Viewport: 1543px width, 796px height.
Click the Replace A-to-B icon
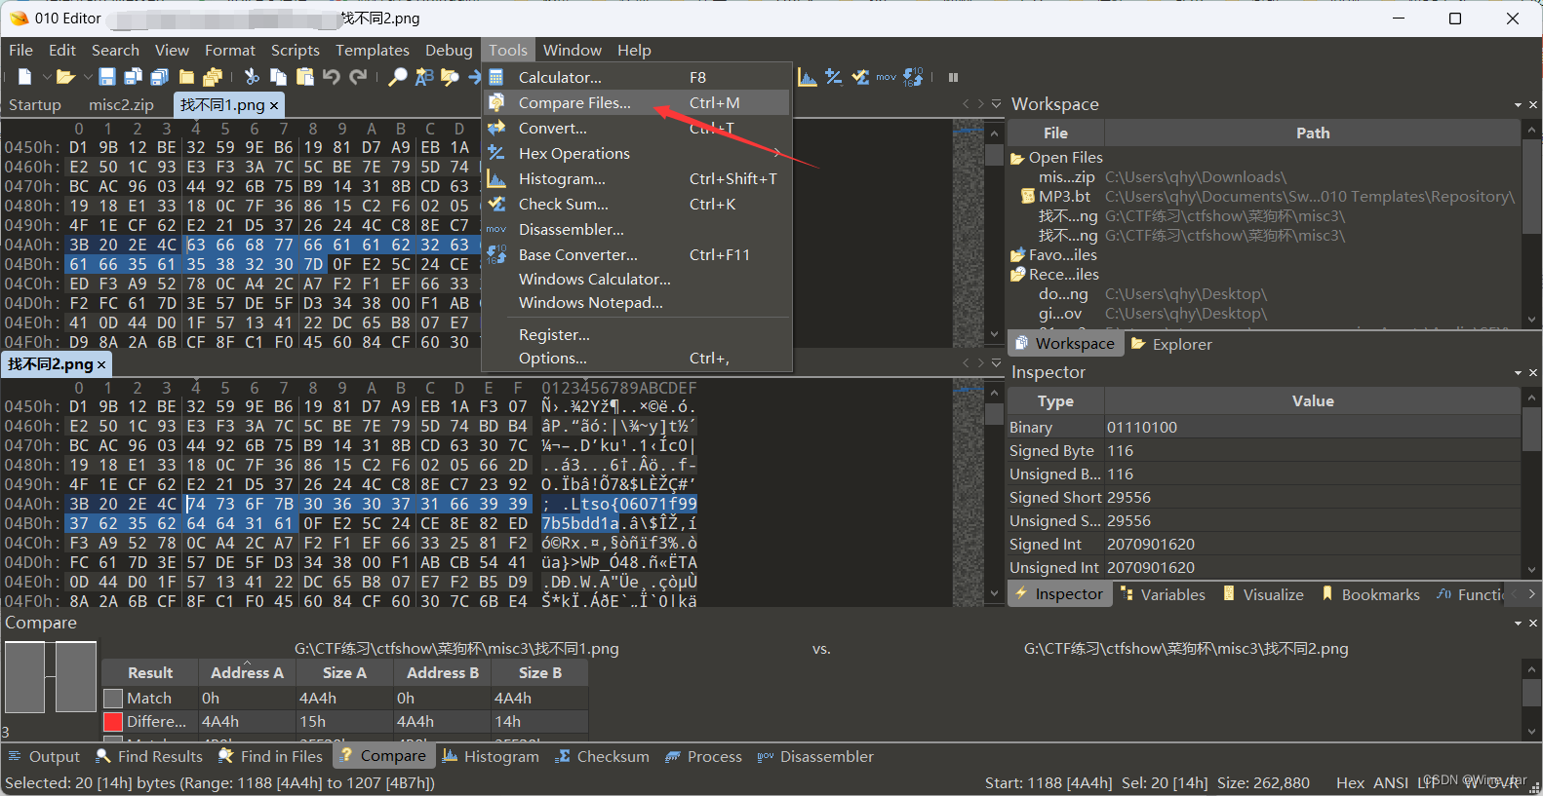424,77
